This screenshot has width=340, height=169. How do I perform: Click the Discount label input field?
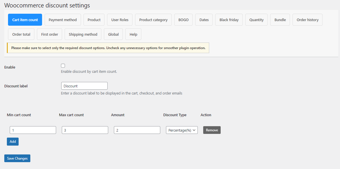[84, 86]
